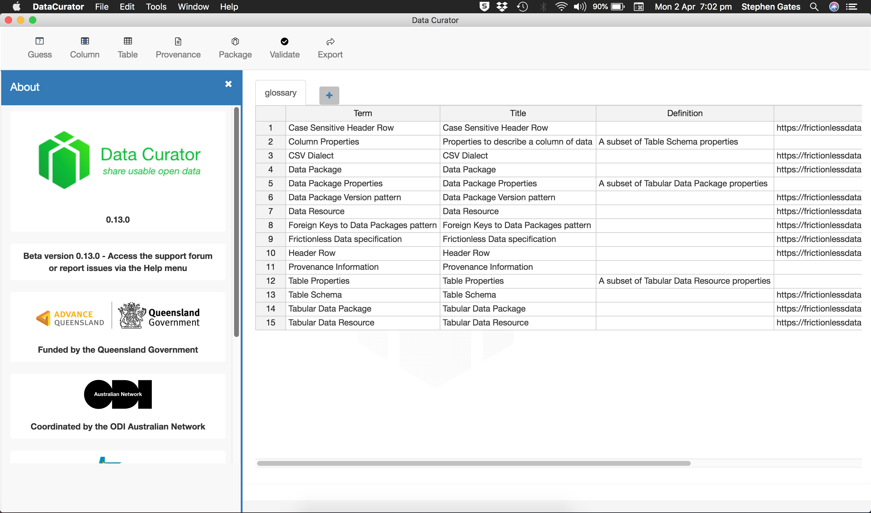
Task: Open the Column properties tool
Action: (x=85, y=47)
